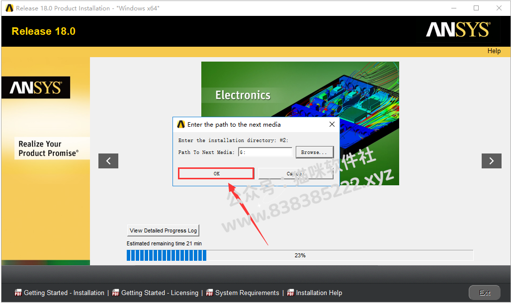Click the installation progress bar
511x303 pixels.
[300, 255]
